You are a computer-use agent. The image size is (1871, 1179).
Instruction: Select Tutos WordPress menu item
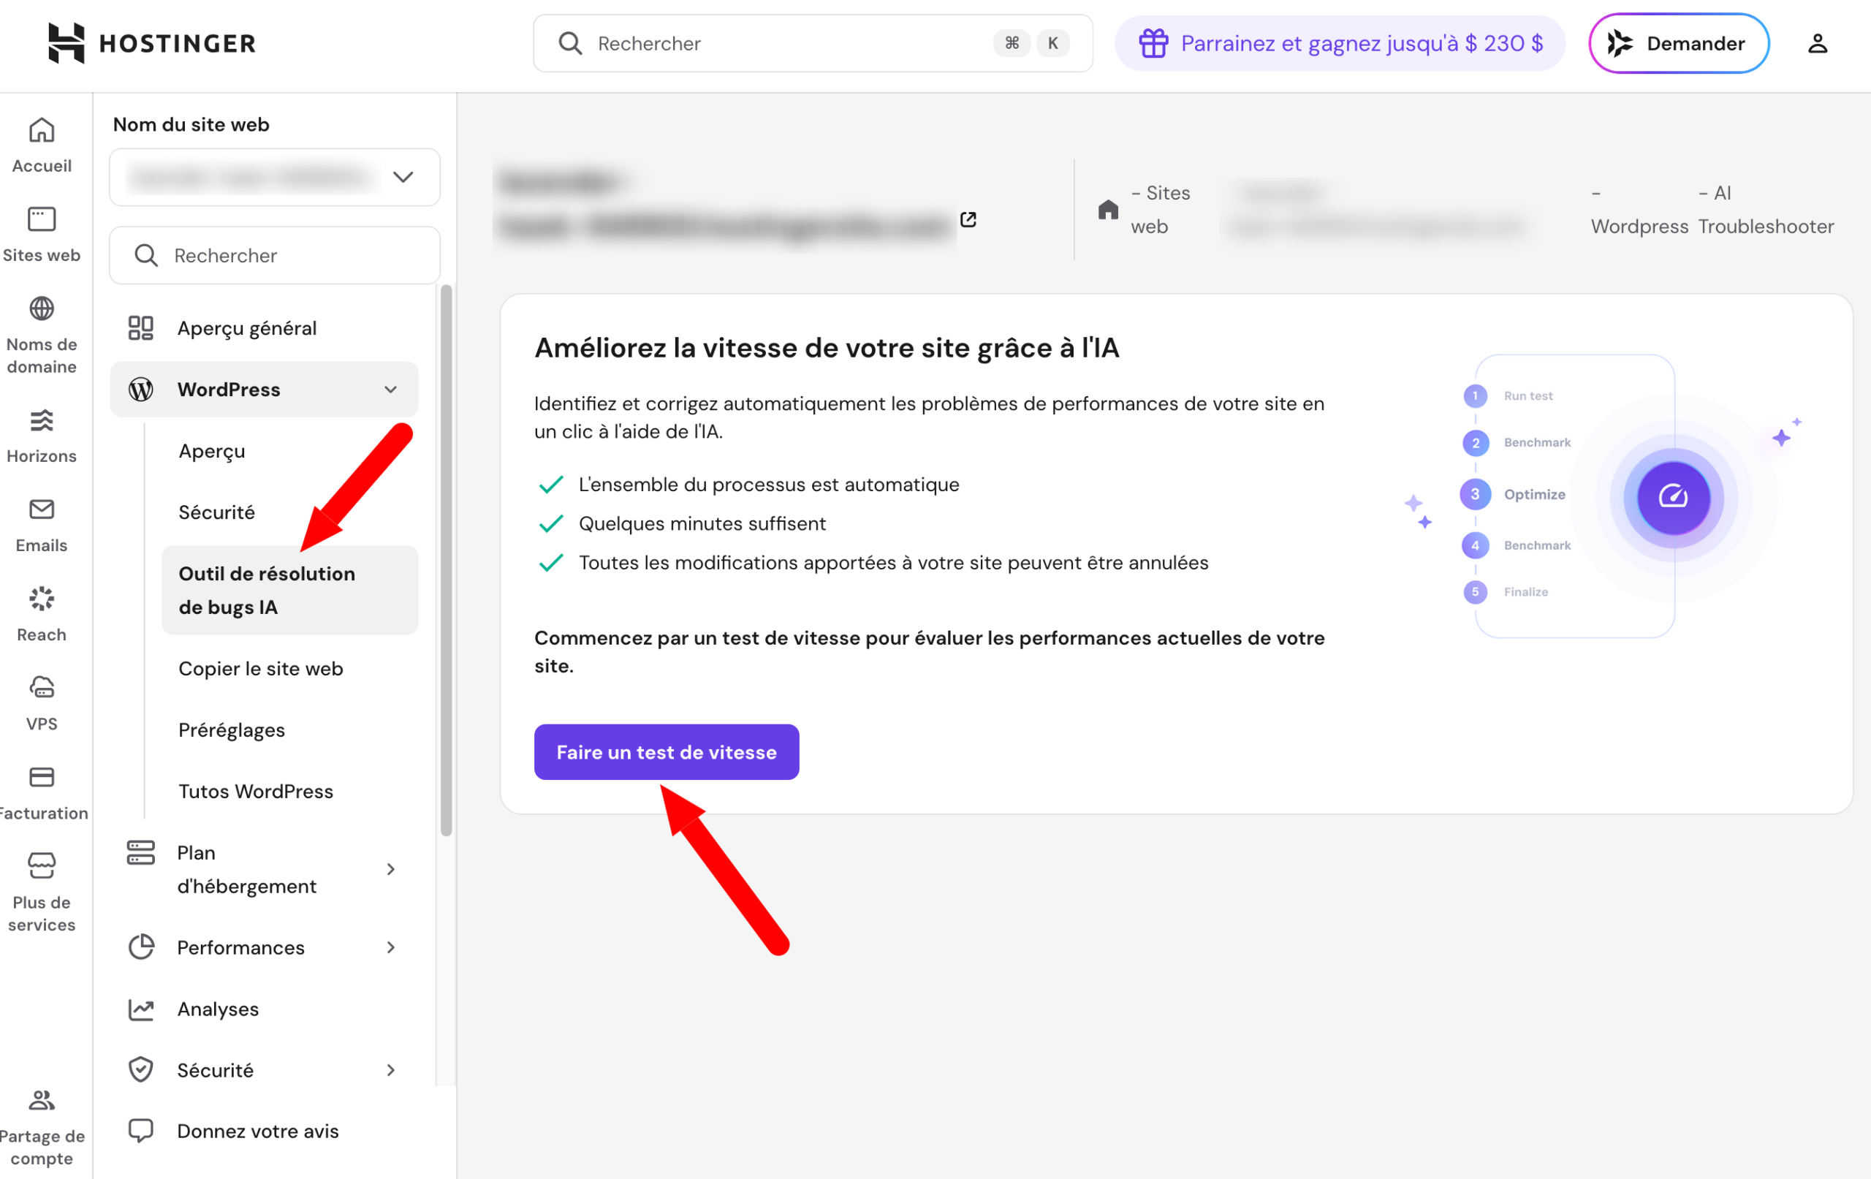point(256,791)
